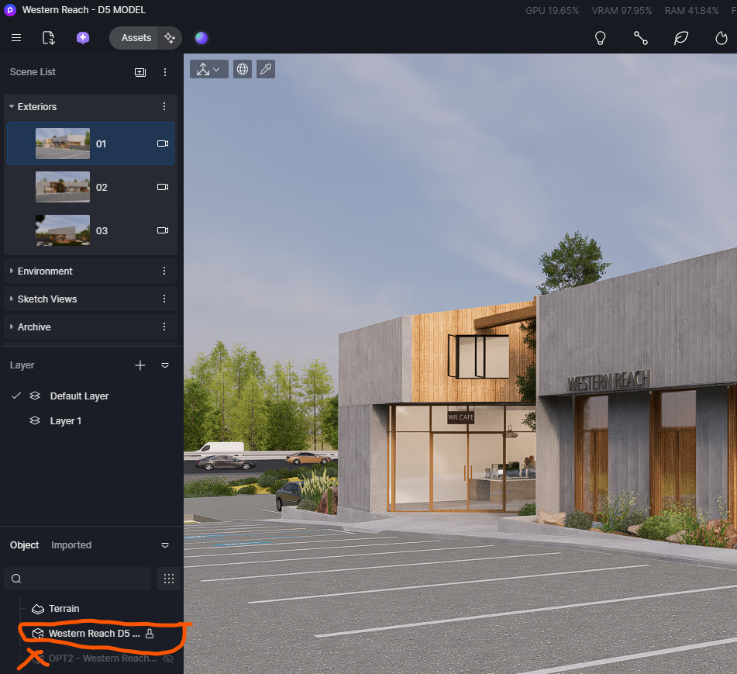Add a new scene in Scene List
This screenshot has height=674, width=737.
point(140,72)
